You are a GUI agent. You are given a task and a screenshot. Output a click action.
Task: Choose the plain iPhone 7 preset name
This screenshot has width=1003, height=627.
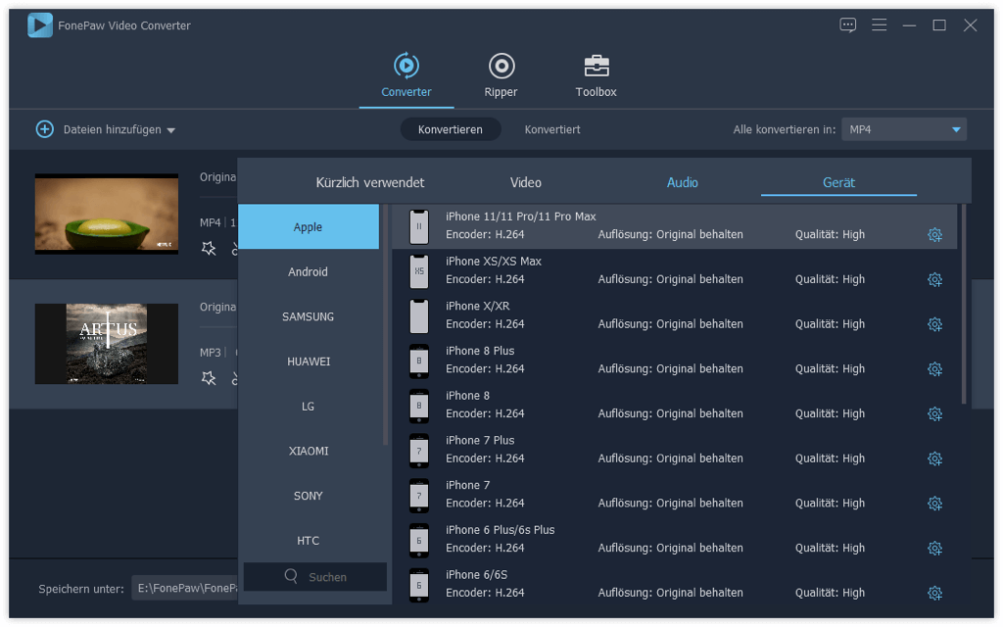467,485
